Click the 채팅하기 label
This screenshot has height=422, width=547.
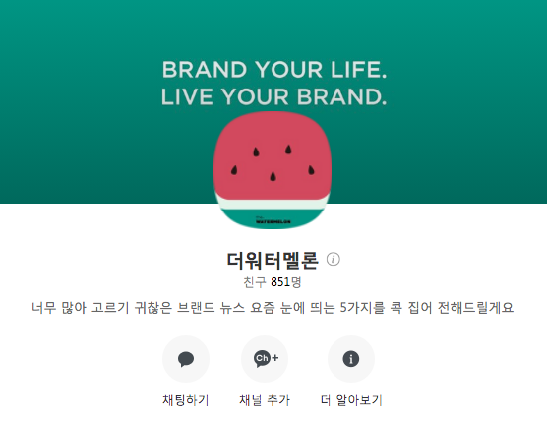click(x=186, y=400)
